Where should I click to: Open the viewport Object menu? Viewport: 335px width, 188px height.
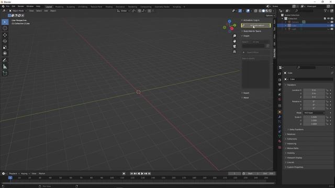(x=53, y=11)
